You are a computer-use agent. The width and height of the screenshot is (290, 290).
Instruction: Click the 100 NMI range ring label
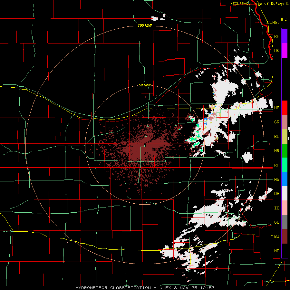145,25
